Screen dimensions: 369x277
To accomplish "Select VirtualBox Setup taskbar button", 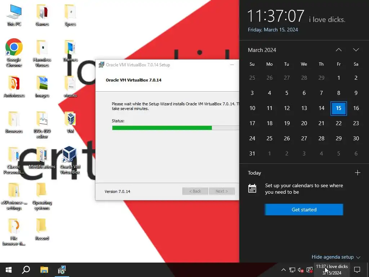I will point(62,270).
